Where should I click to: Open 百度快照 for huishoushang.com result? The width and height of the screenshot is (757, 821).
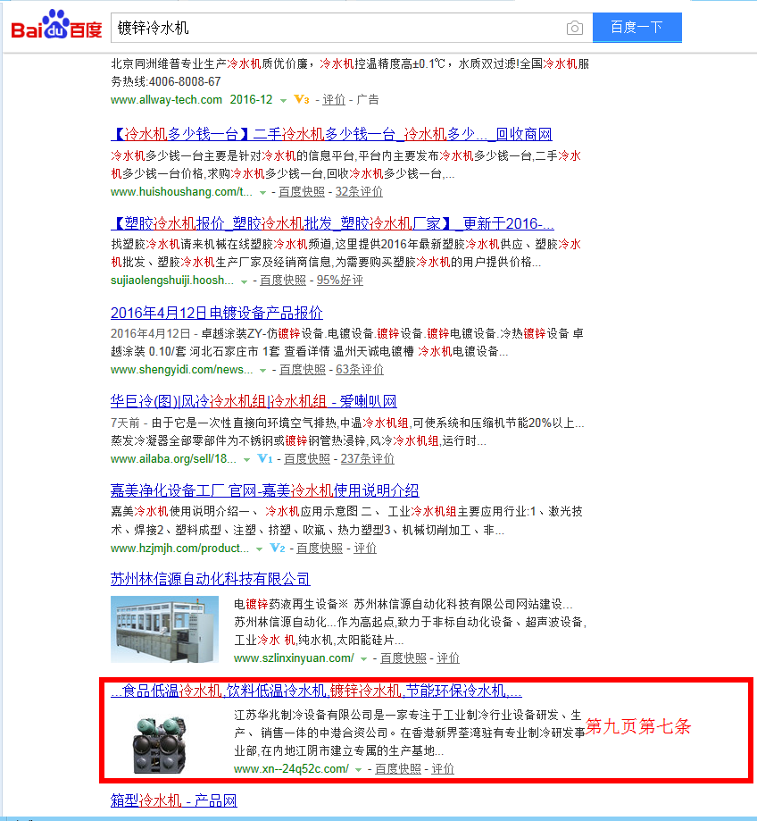point(302,192)
